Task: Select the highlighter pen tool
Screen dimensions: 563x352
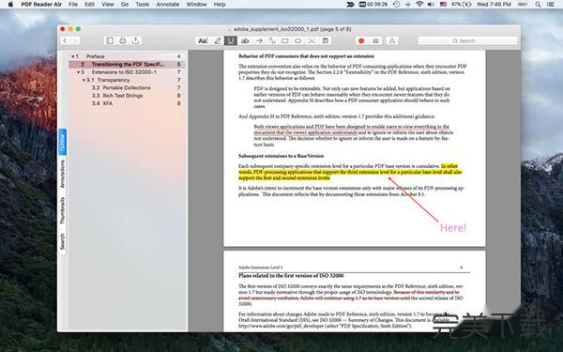Action: point(218,40)
